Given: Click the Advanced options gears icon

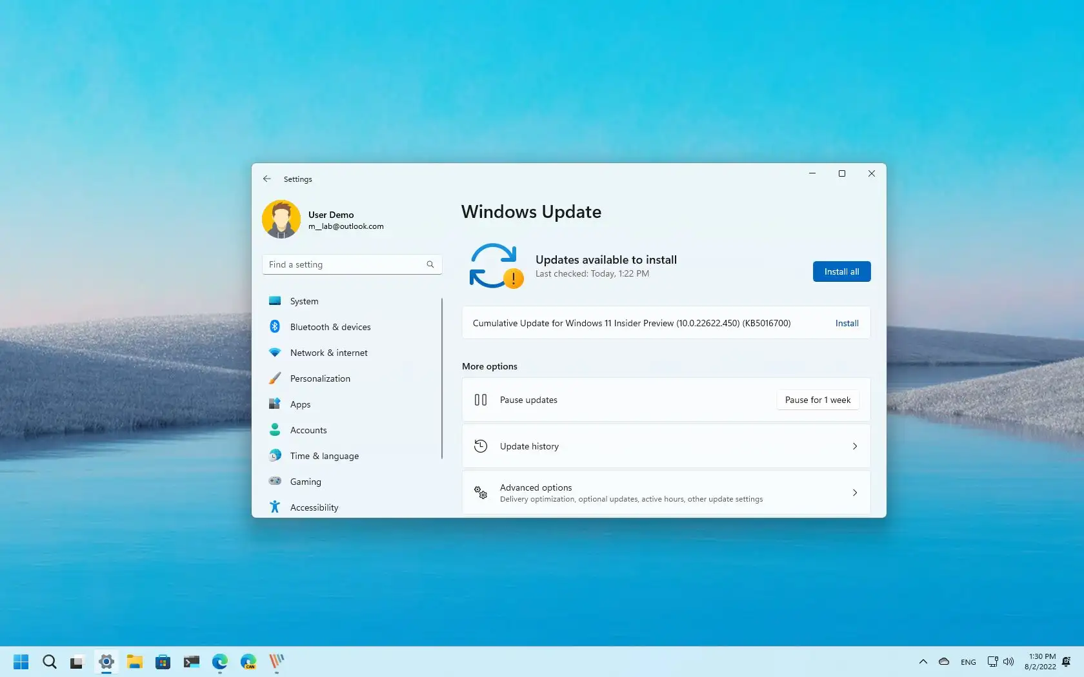Looking at the screenshot, I should pos(481,493).
